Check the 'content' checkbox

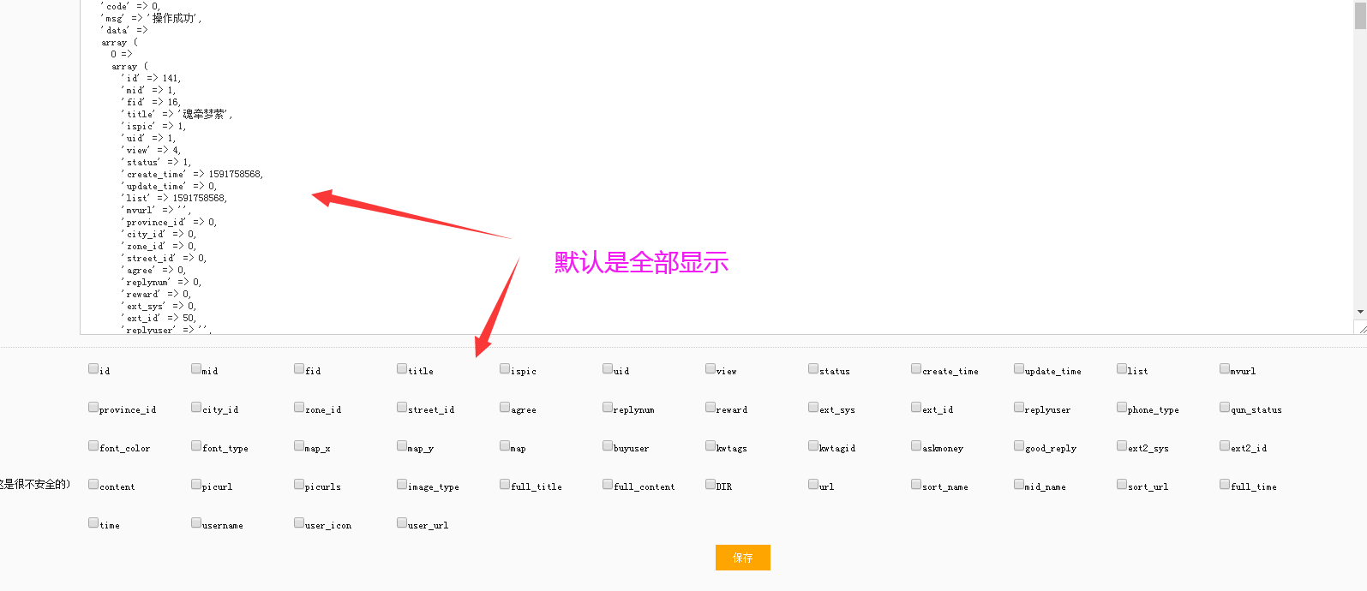click(93, 485)
